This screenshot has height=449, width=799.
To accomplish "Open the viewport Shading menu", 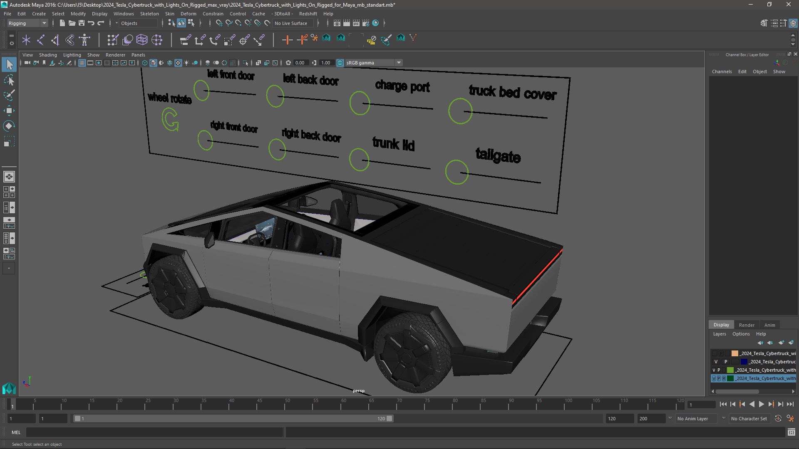I will pos(48,55).
